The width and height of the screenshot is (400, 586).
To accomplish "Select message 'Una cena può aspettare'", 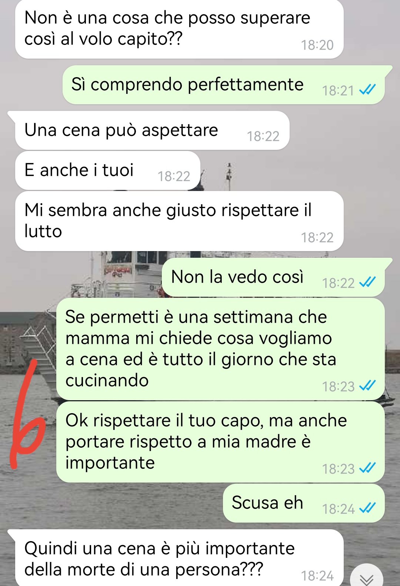I will tap(152, 130).
